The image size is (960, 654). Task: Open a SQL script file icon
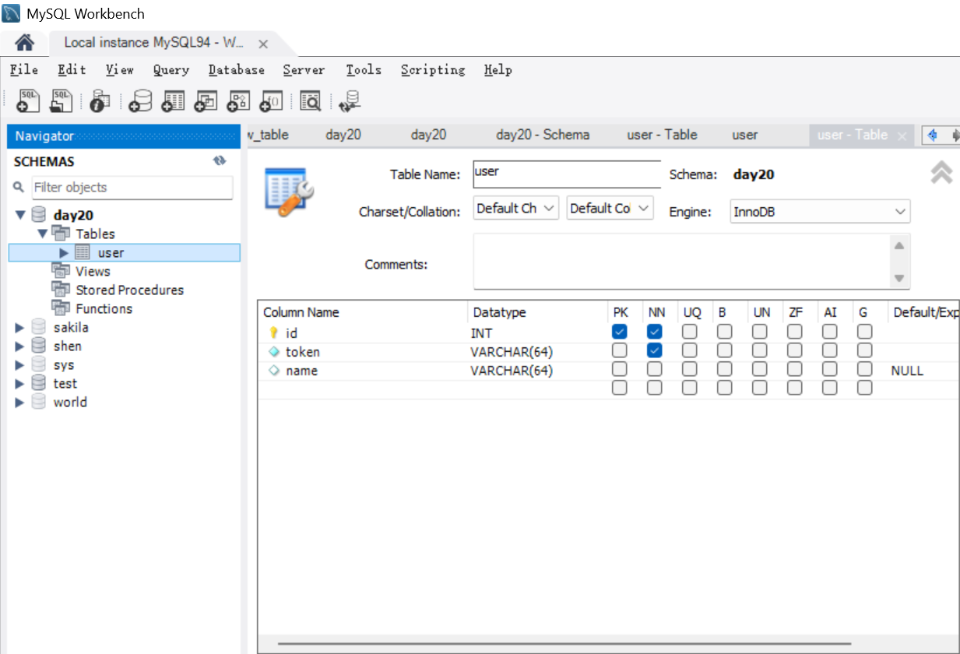coord(61,100)
